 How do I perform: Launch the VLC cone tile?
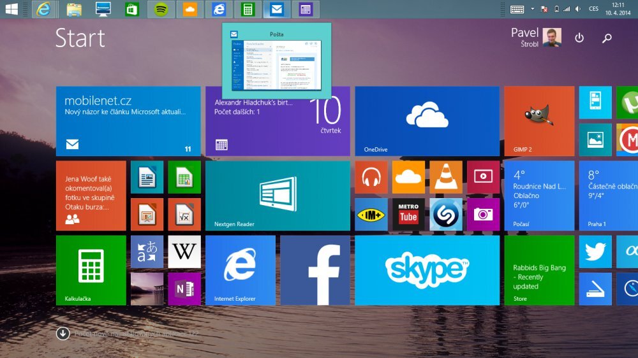tap(446, 177)
